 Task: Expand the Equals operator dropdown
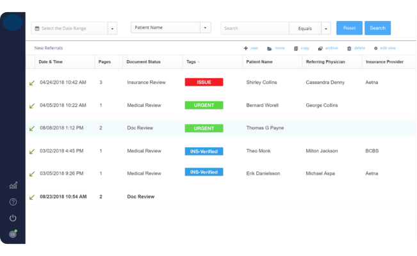(326, 28)
